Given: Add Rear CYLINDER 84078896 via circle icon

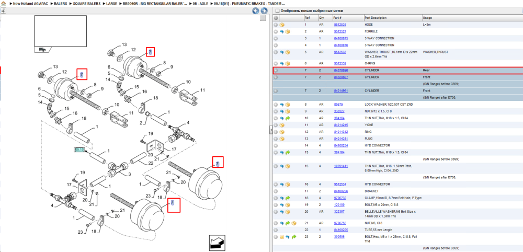Looking at the screenshot, I should pyautogui.click(x=276, y=71).
